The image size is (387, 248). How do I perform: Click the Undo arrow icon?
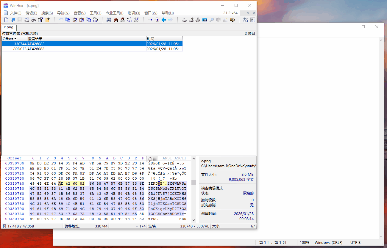pyautogui.click(x=61, y=20)
